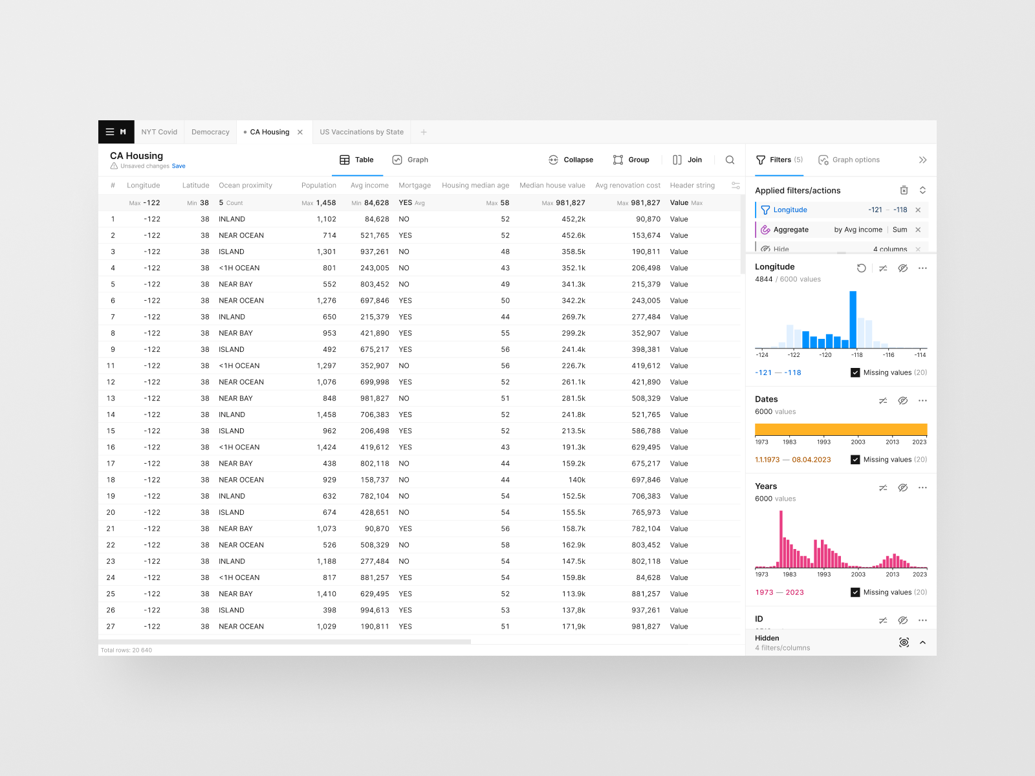Hide the Longitude column via eye icon
Image resolution: width=1035 pixels, height=776 pixels.
point(903,268)
